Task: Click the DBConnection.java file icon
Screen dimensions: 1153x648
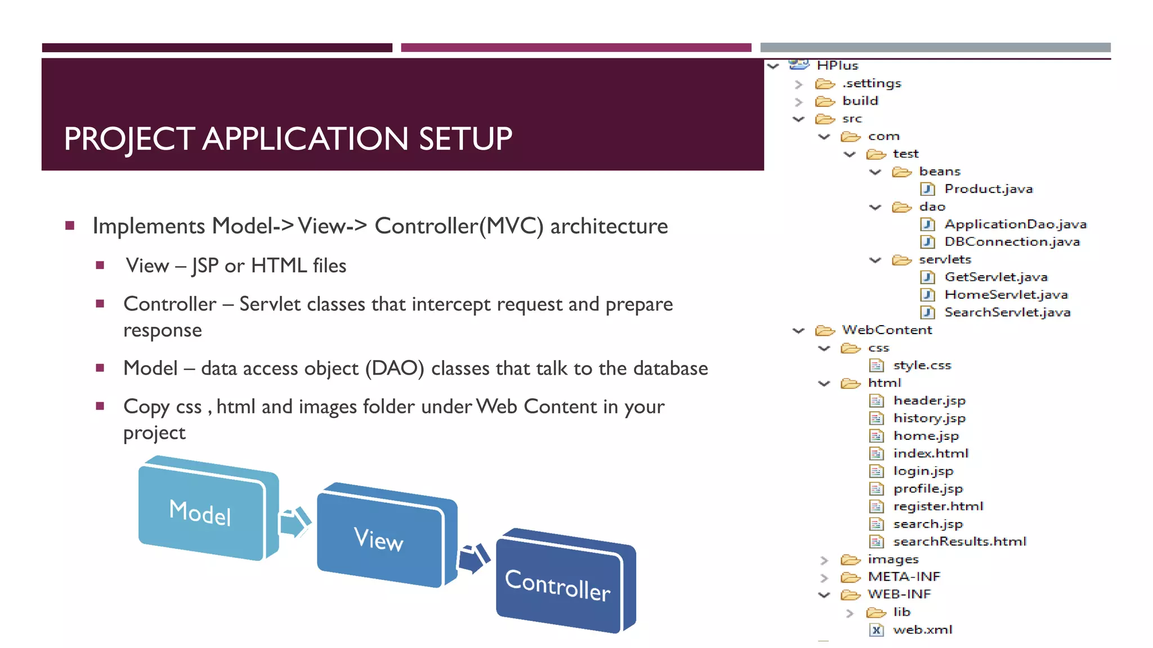Action: tap(927, 242)
